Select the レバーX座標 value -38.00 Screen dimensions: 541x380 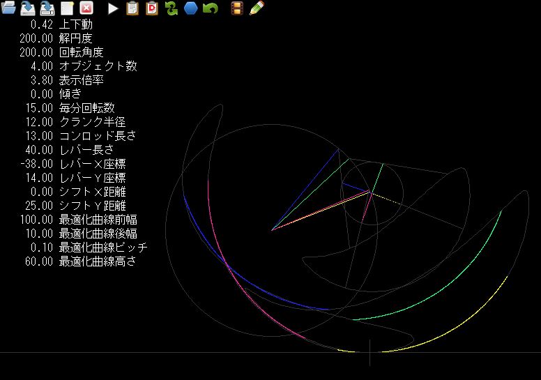click(x=36, y=164)
